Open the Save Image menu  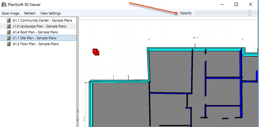click(11, 13)
